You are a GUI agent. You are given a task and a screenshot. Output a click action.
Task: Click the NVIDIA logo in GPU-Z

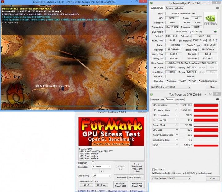coord(210,20)
